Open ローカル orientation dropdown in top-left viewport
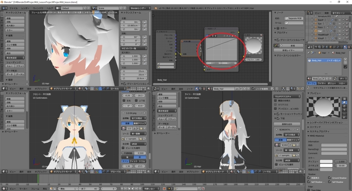352x191 pixels. (x=118, y=88)
